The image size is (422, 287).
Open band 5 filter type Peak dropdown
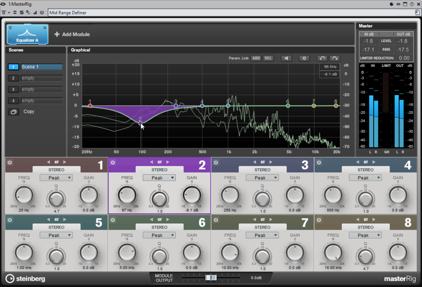click(56, 235)
